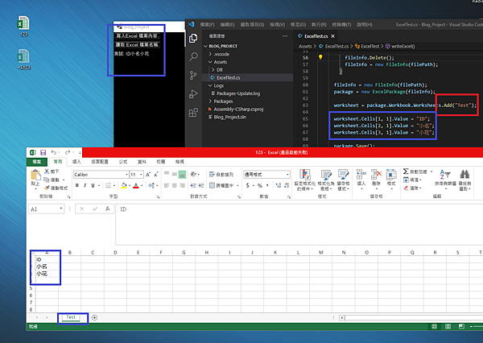Click the writeExcel() breadcrumb item
Image resolution: width=483 pixels, height=343 pixels.
pyautogui.click(x=400, y=46)
